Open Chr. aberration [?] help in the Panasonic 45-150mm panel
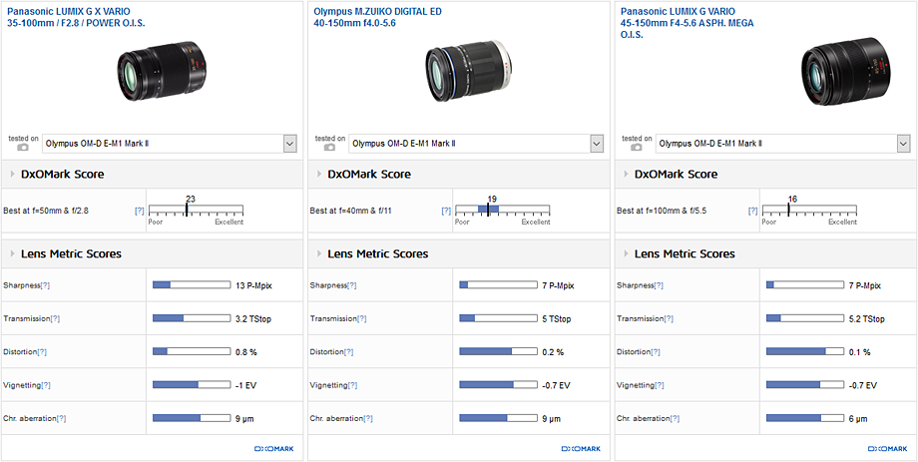This screenshot has height=462, width=918. click(x=675, y=419)
